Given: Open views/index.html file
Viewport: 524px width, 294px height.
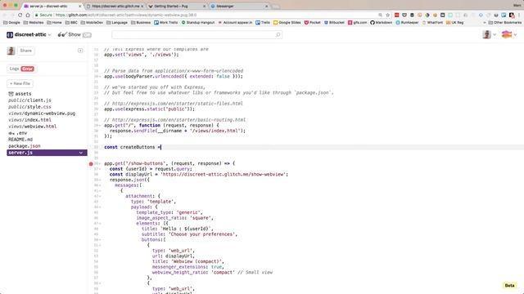Looking at the screenshot, I should (29, 120).
